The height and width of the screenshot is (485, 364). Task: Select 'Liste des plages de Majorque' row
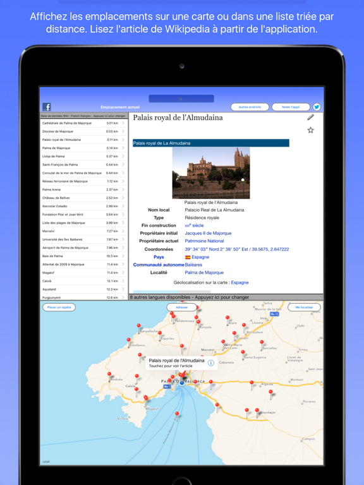(84, 223)
